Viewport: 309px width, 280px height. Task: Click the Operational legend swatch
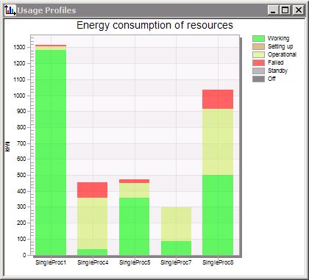[x=258, y=54]
